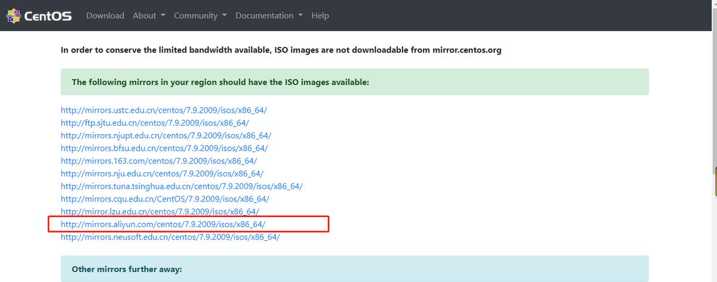
Task: Open the mirrors.neusoft.edu.cn mirror link
Action: click(170, 237)
